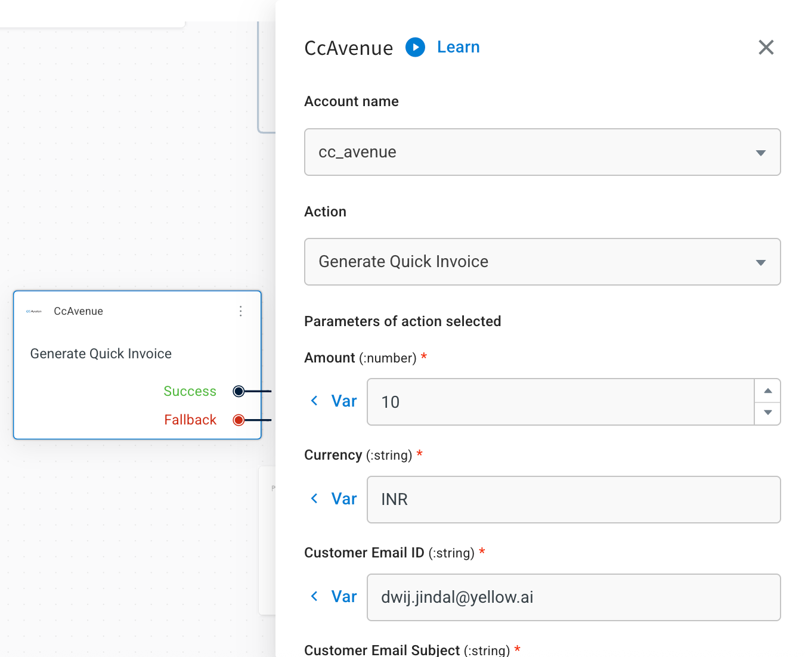This screenshot has height=657, width=805.
Task: Click the Customer Email ID input field
Action: tap(574, 597)
